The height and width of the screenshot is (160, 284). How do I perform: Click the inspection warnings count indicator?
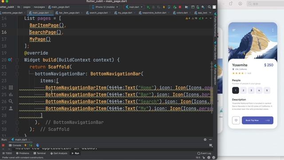(x=194, y=18)
